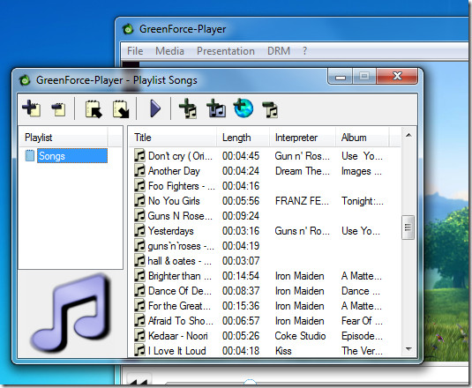Click the interpreter cell "Kiss"

pos(283,351)
